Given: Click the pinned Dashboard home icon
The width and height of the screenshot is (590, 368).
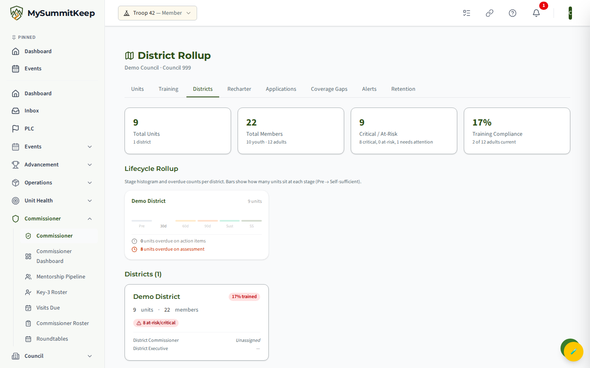Looking at the screenshot, I should [x=16, y=52].
